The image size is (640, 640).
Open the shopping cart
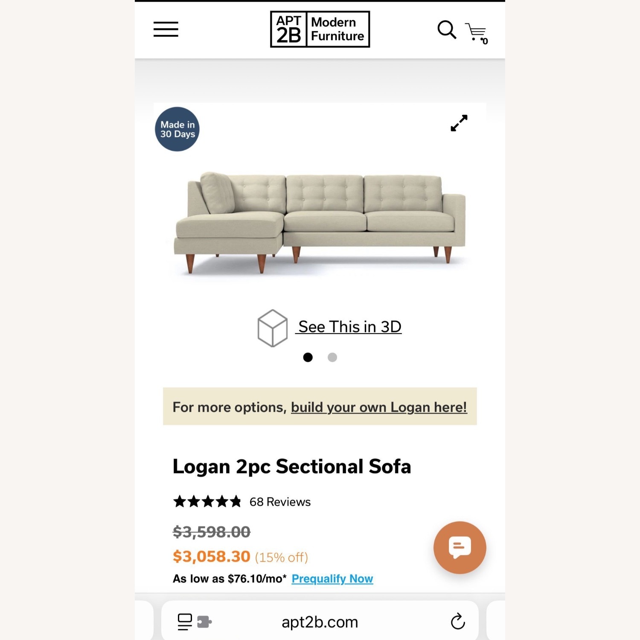point(474,30)
